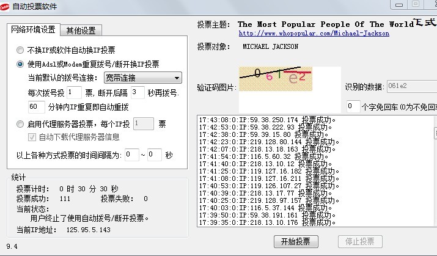Choose the Adsl或Modem重复拨号 voting option
This screenshot has height=256, width=437.
(21, 64)
